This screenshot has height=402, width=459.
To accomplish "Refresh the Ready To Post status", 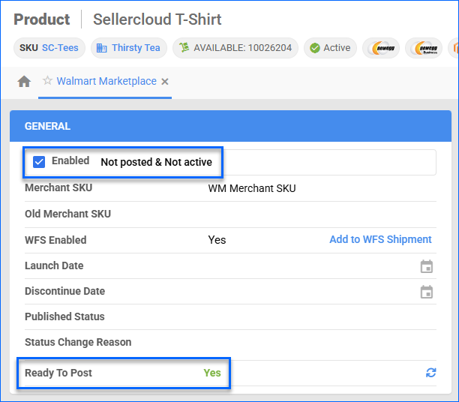I will 430,373.
